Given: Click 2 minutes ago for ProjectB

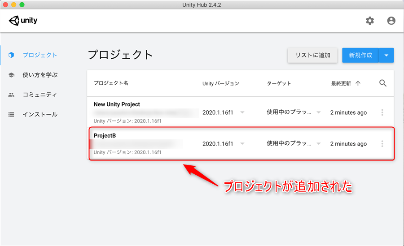Looking at the screenshot, I should coord(348,144).
